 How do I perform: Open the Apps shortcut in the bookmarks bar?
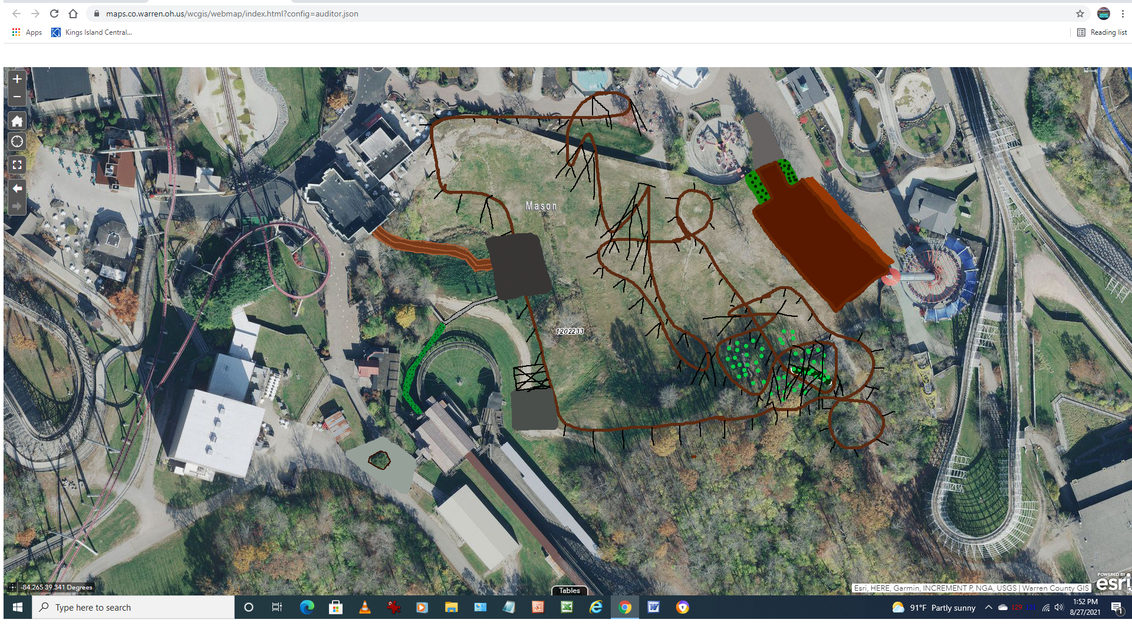pyautogui.click(x=27, y=32)
